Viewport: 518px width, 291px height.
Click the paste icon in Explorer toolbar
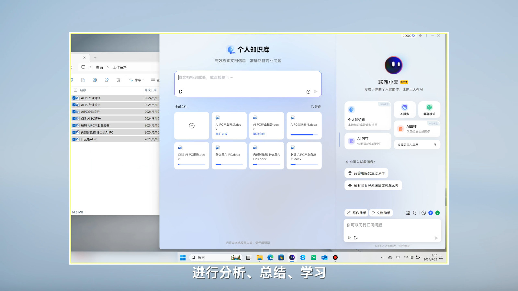tap(83, 80)
